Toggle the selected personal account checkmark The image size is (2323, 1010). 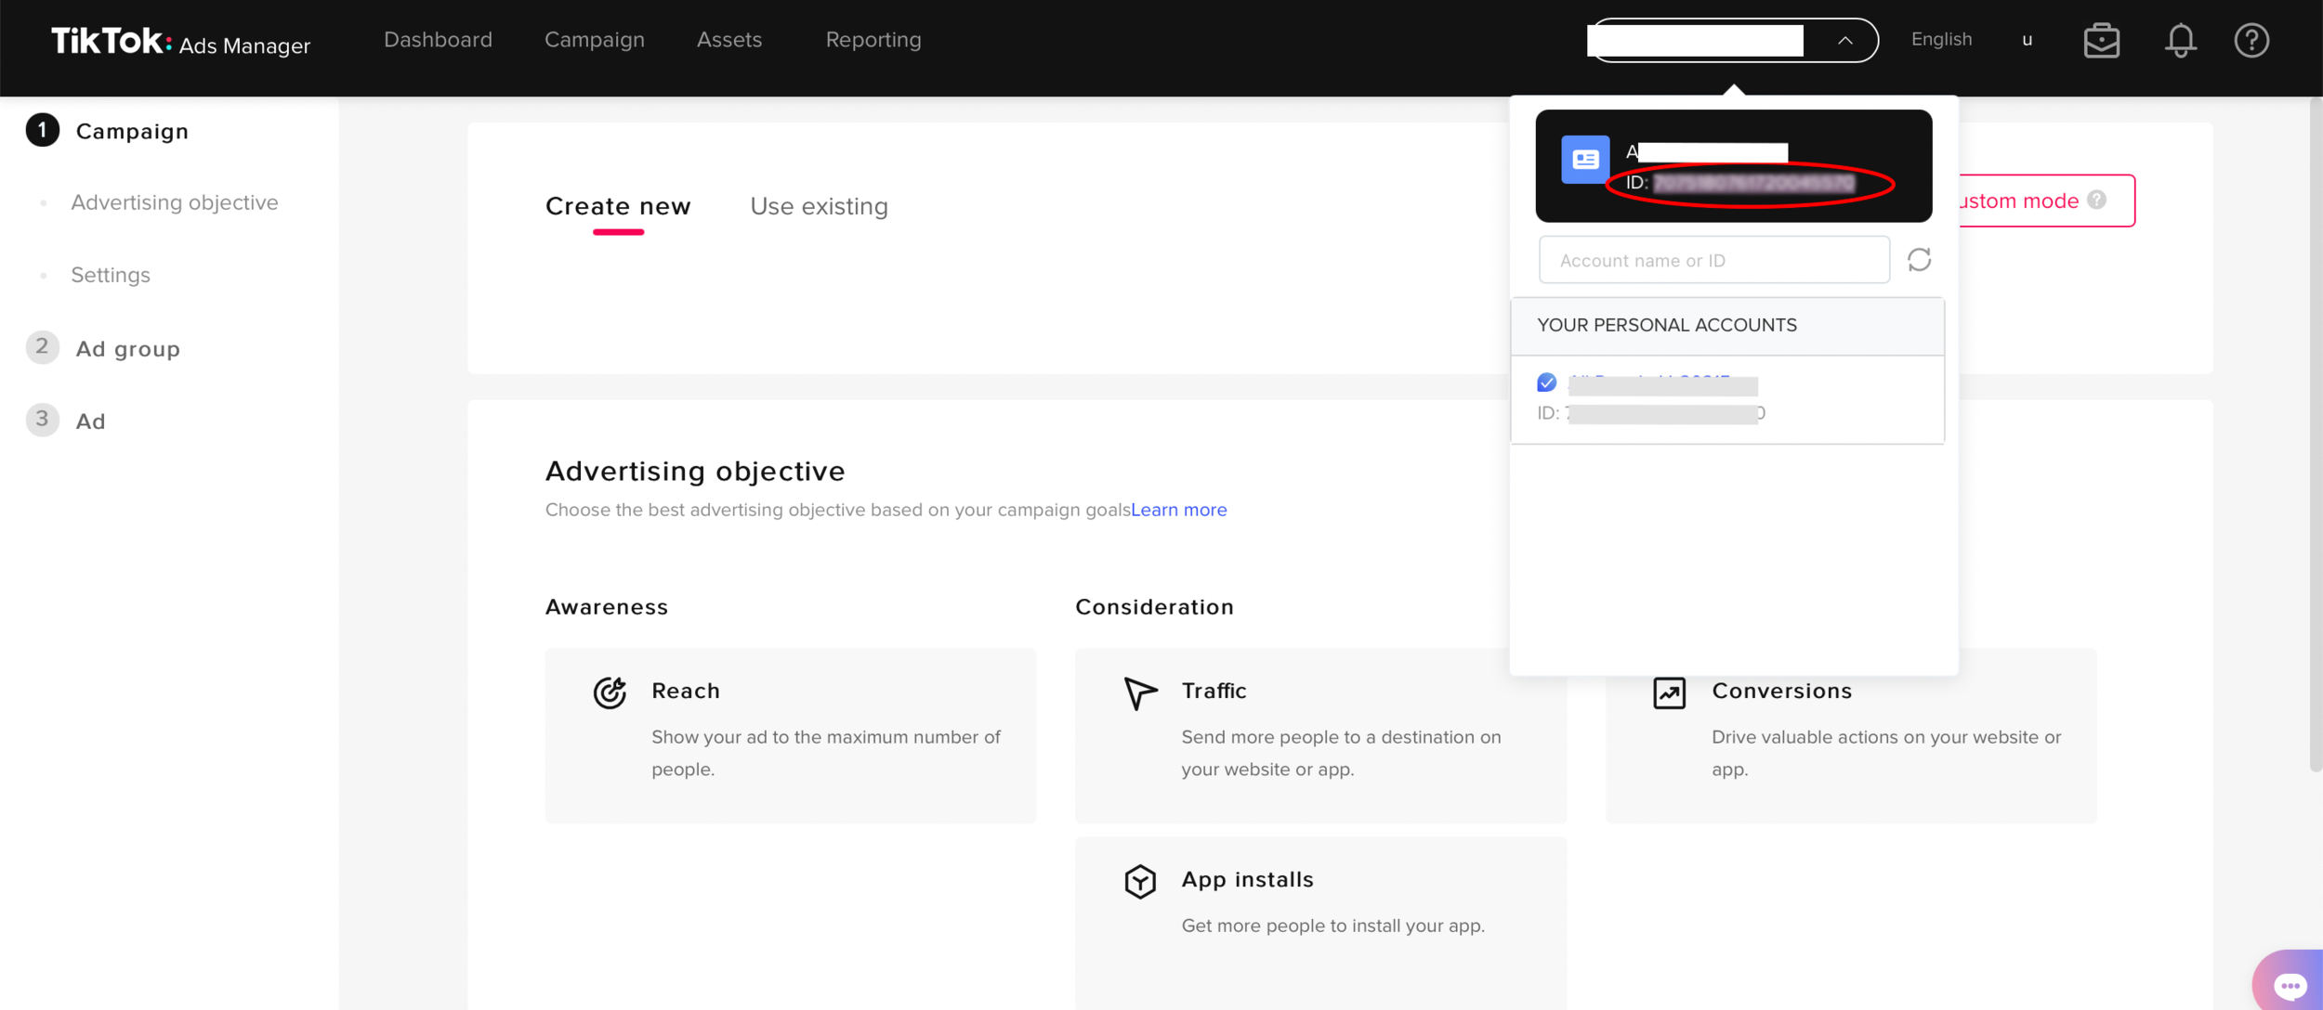click(1546, 382)
